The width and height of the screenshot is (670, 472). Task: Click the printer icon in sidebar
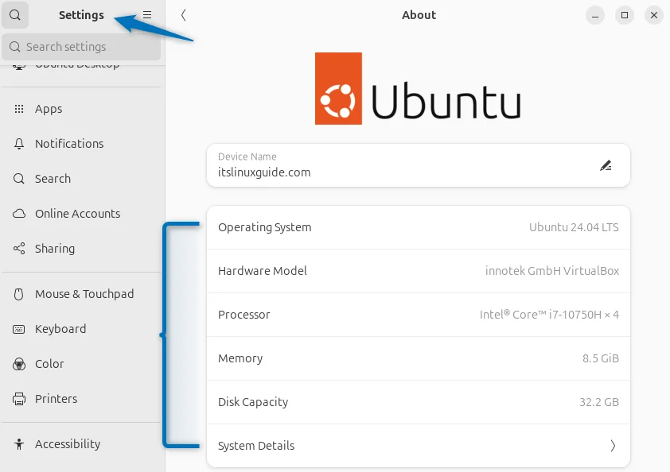[x=19, y=399]
